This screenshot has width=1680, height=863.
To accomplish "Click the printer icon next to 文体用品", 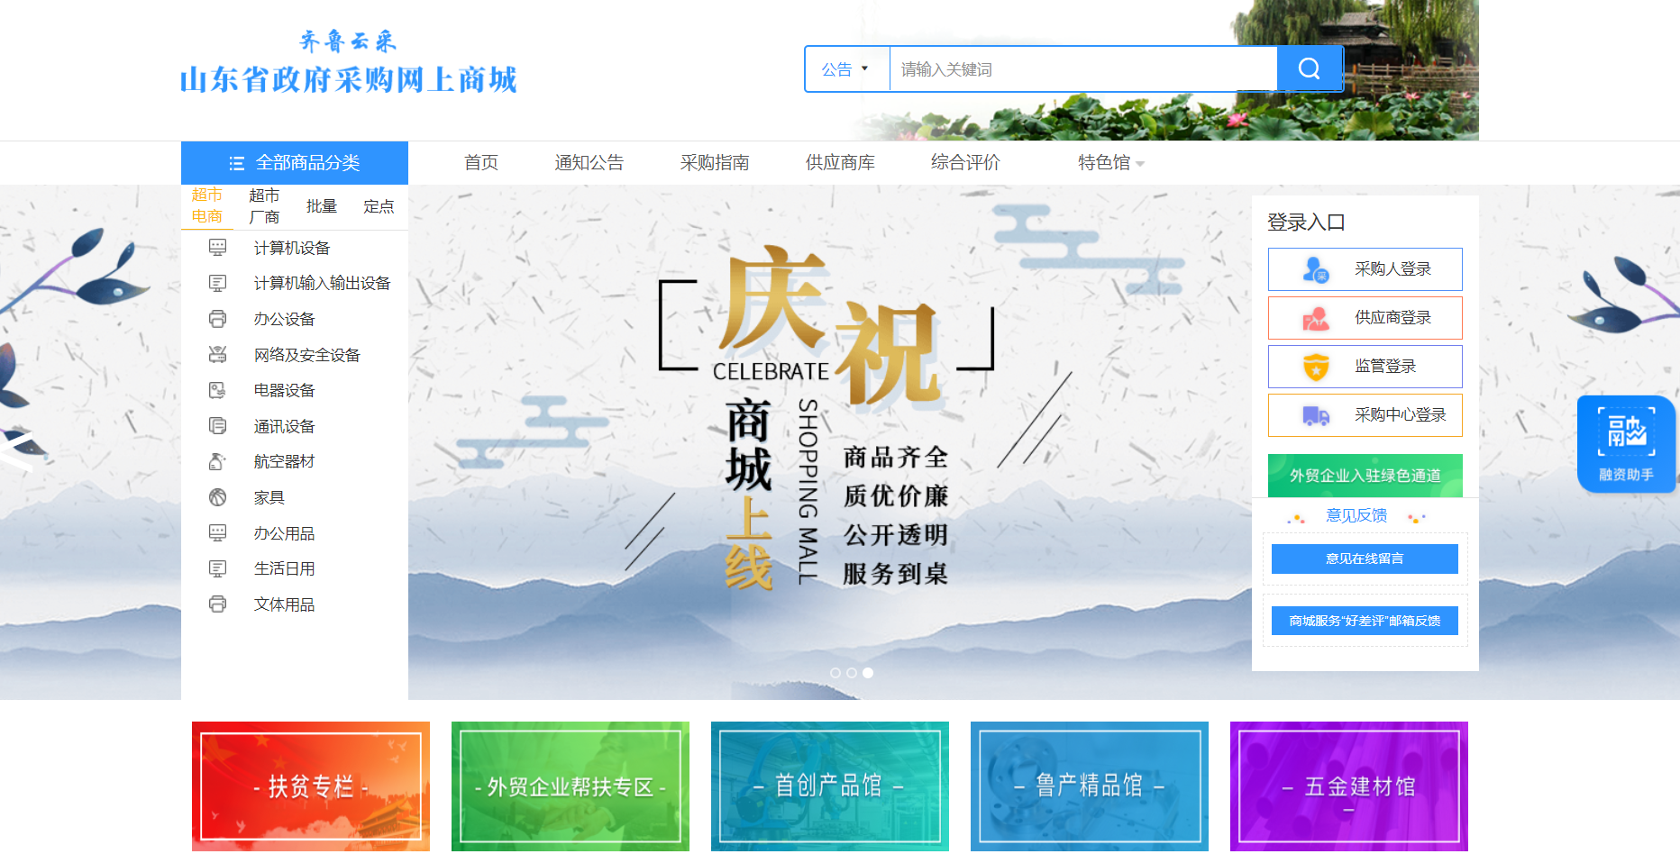I will point(217,604).
